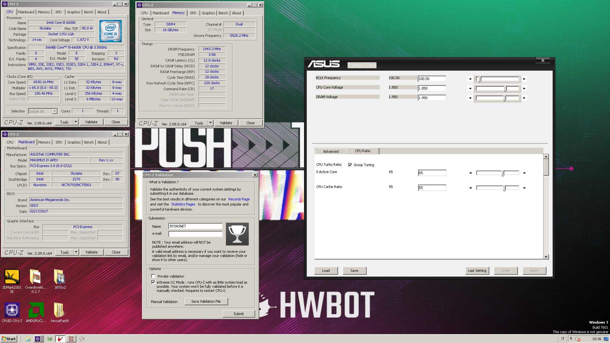Screen dimensions: 610x343
Task: Click the round gauge icon in the taskbar
Action: 82,339
